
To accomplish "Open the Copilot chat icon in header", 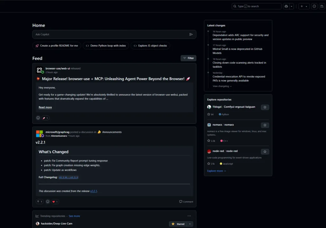I will pos(286,6).
